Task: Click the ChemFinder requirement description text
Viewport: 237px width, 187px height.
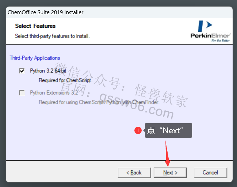Action: (x=99, y=102)
